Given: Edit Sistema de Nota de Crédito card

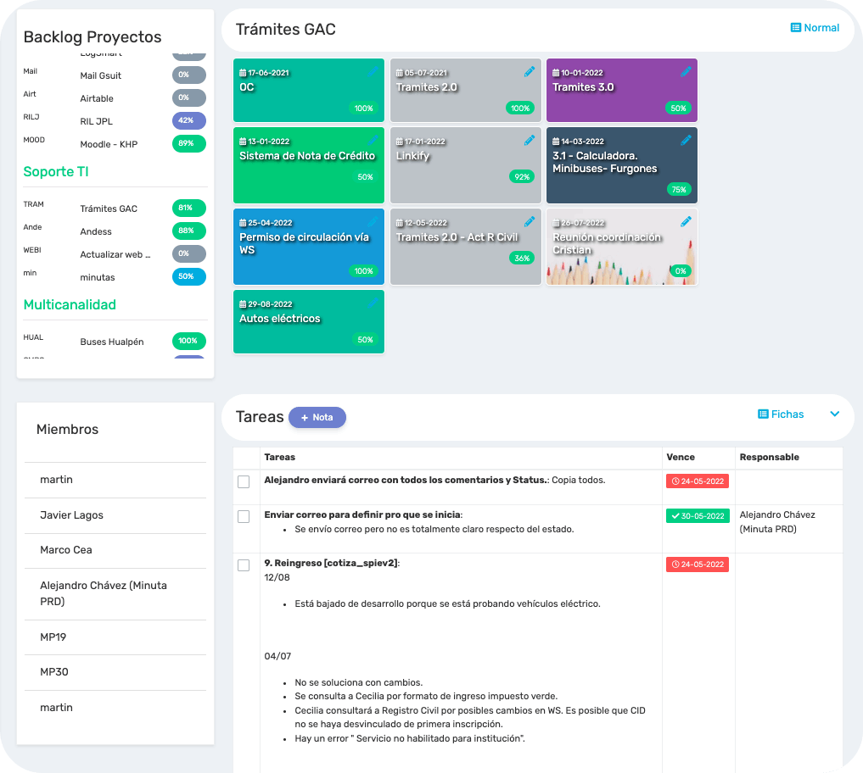Looking at the screenshot, I should [373, 140].
